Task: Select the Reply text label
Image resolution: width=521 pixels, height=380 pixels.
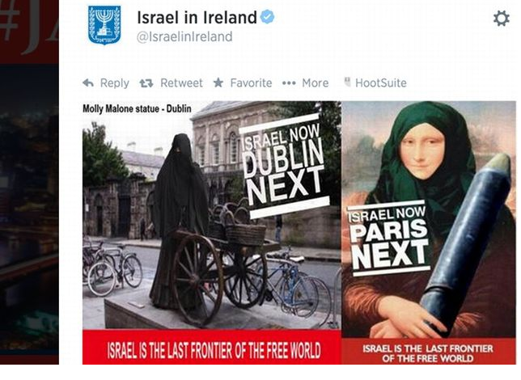Action: click(x=115, y=83)
